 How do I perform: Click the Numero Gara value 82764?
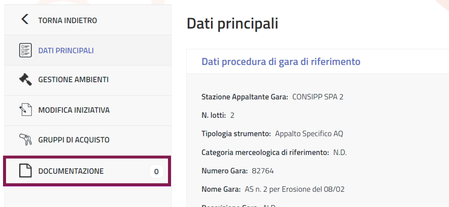[262, 171]
